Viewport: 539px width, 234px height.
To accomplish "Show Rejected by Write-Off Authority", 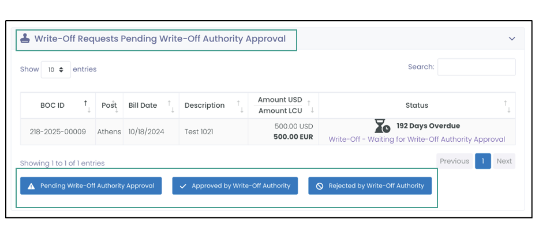I will coord(370,186).
